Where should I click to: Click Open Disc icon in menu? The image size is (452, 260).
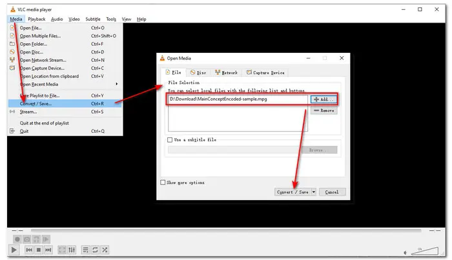pyautogui.click(x=12, y=52)
